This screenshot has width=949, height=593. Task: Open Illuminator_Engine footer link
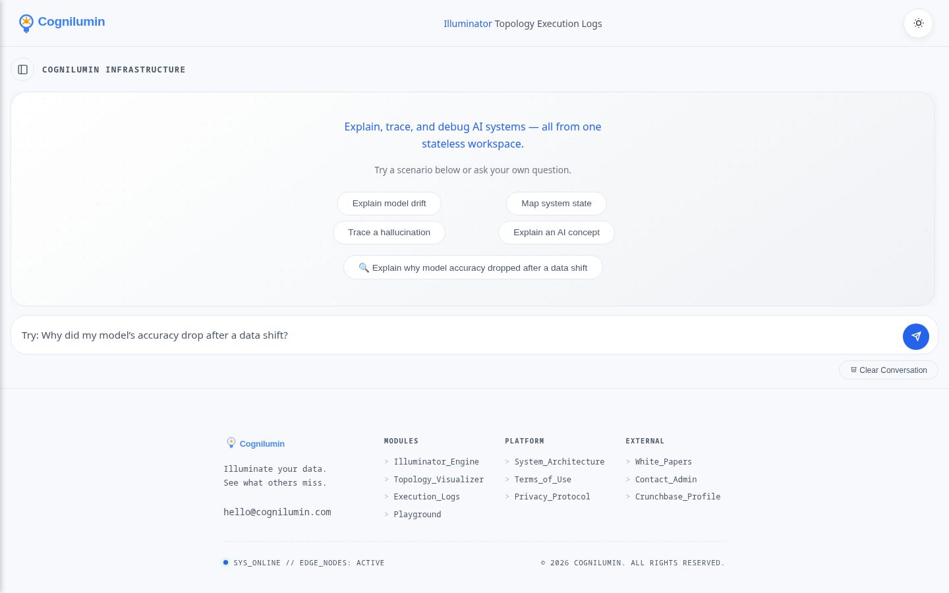[436, 462]
